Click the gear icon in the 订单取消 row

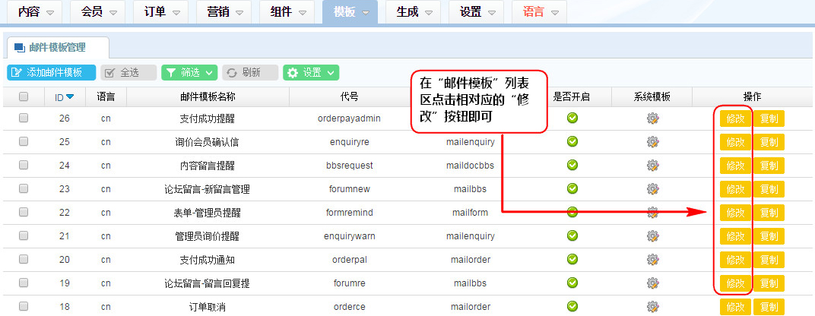coord(652,307)
